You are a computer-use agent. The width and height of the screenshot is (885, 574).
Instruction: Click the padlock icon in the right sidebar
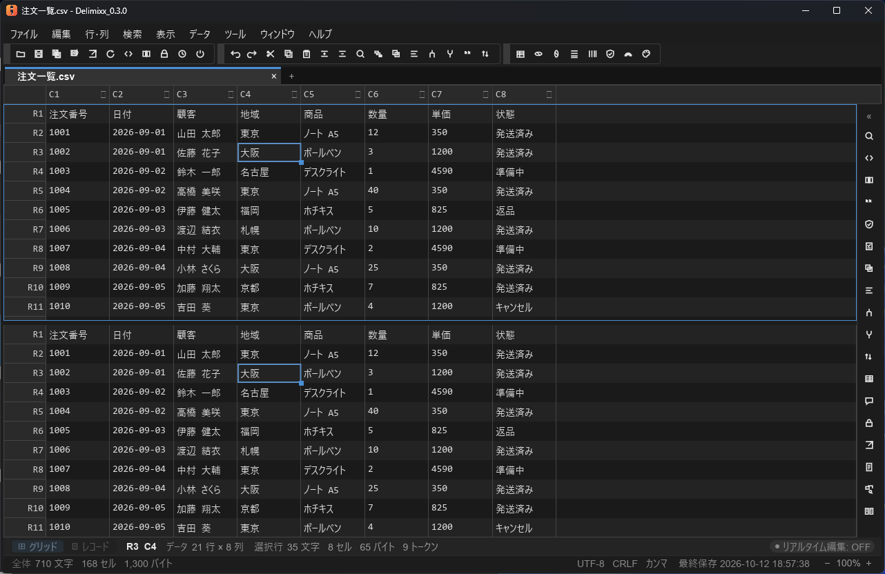(x=869, y=423)
